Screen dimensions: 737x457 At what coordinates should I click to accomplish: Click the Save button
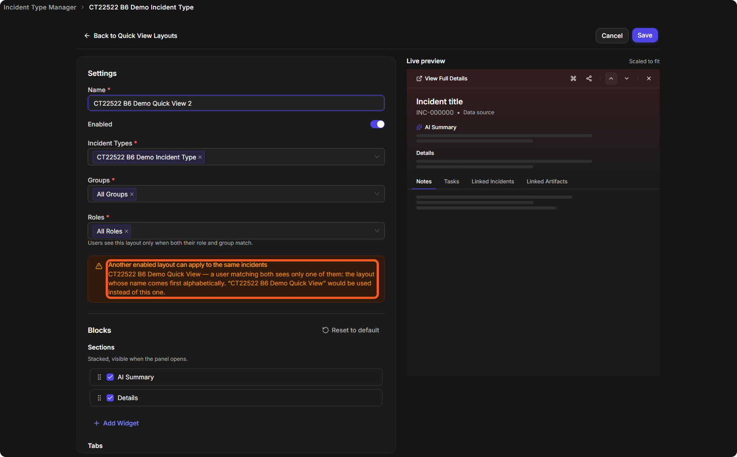(645, 35)
